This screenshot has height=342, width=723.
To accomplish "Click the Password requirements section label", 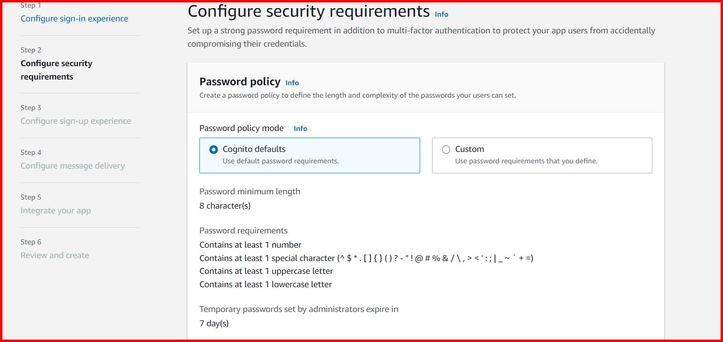I will pos(243,230).
